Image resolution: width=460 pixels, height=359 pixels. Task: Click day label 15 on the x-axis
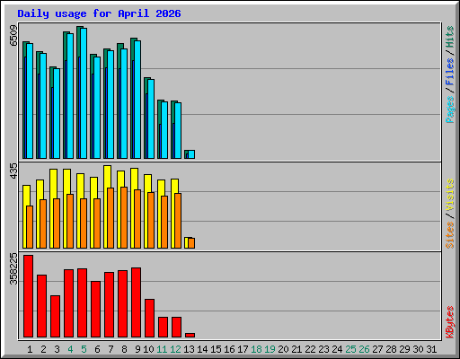tap(216, 349)
